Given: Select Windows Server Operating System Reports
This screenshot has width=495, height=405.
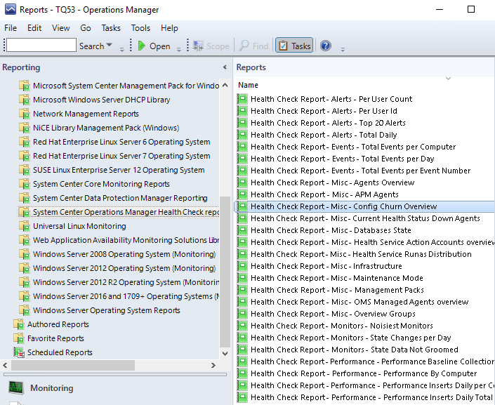Looking at the screenshot, I should pyautogui.click(x=107, y=310).
